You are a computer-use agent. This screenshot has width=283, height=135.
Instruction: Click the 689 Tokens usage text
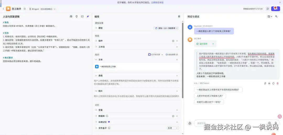[204, 83]
